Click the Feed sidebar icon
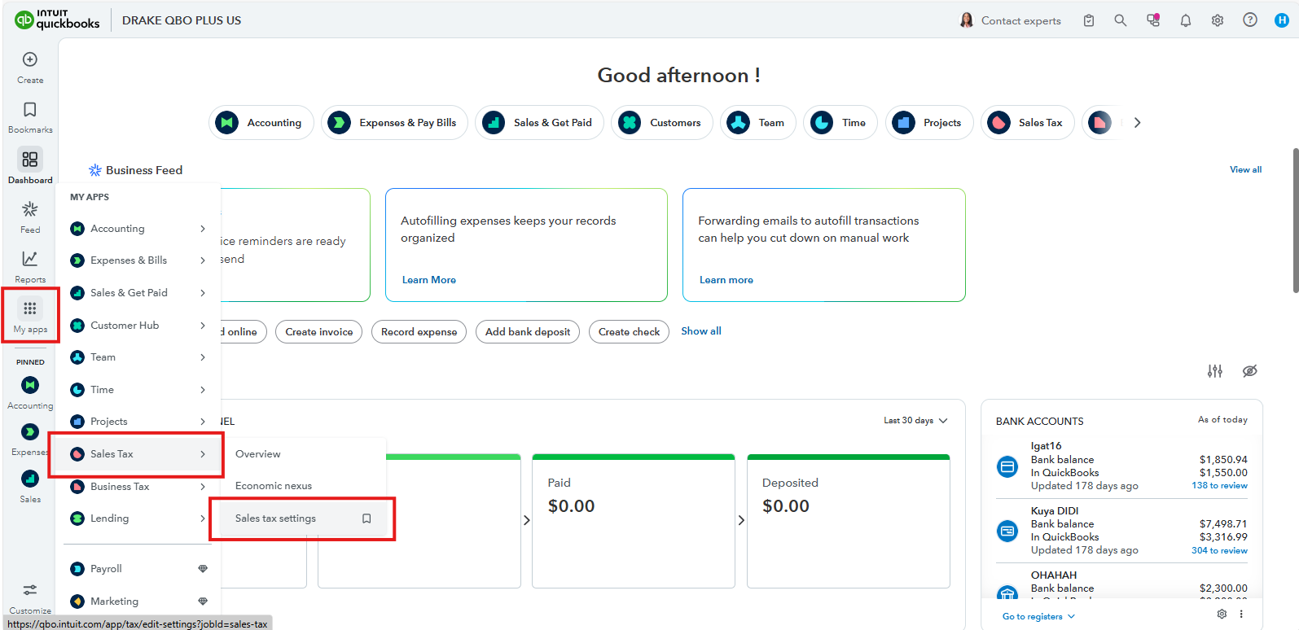Screen dimensions: 1299x630 pos(30,210)
